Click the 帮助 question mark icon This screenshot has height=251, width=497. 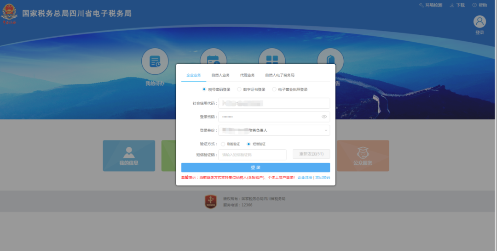474,5
